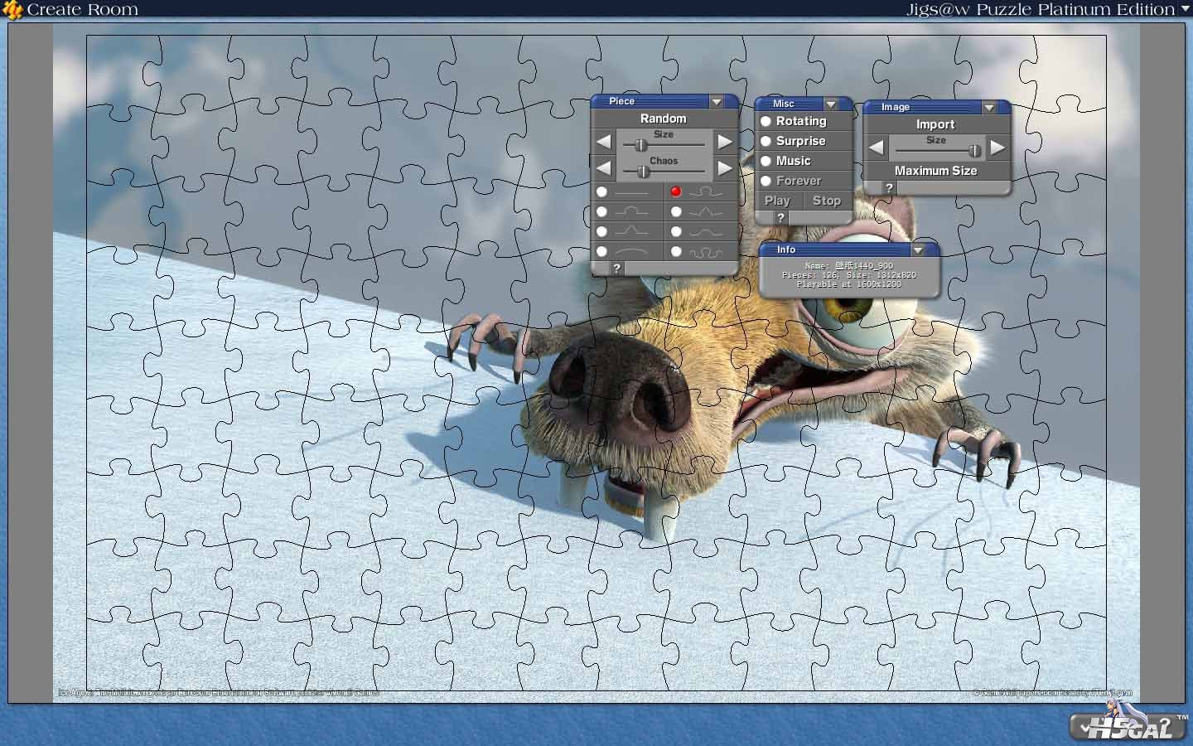The width and height of the screenshot is (1193, 746).
Task: Click the piece Size slider in Piece panel
Action: [640, 145]
